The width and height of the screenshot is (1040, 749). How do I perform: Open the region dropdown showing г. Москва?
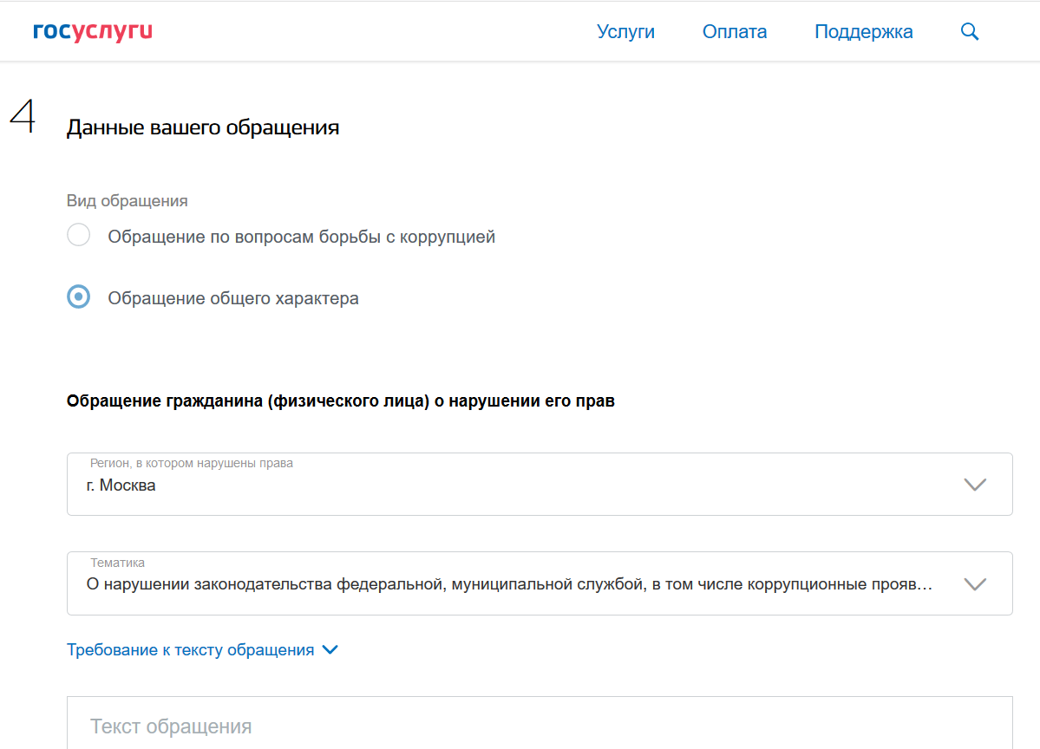coord(540,484)
